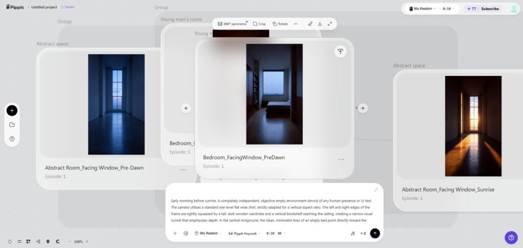The image size is (523, 248).
Task: Toggle the magnet snap icon in bottom bar
Action: tap(58, 241)
